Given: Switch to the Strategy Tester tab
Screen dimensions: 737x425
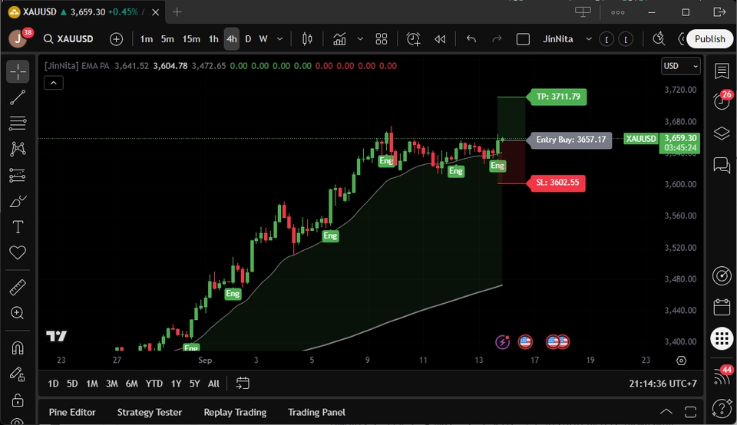Looking at the screenshot, I should 150,412.
